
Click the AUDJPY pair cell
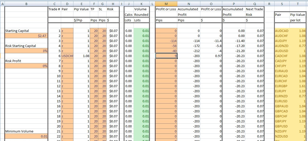[x=282, y=41]
